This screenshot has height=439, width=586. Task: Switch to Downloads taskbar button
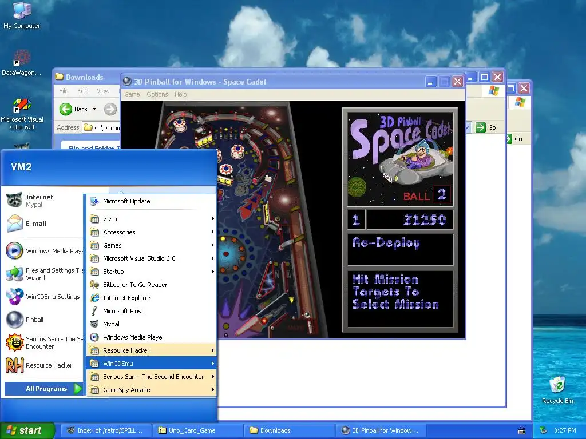click(289, 430)
